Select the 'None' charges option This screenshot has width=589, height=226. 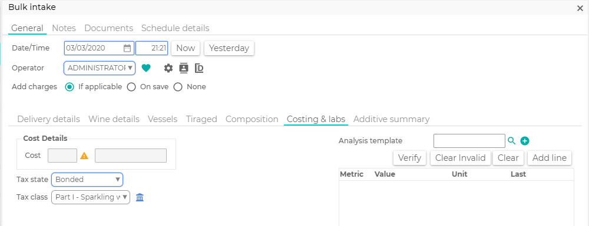click(178, 87)
